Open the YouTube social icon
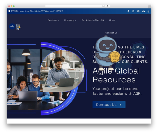The width and height of the screenshot is (158, 133). pos(143,11)
